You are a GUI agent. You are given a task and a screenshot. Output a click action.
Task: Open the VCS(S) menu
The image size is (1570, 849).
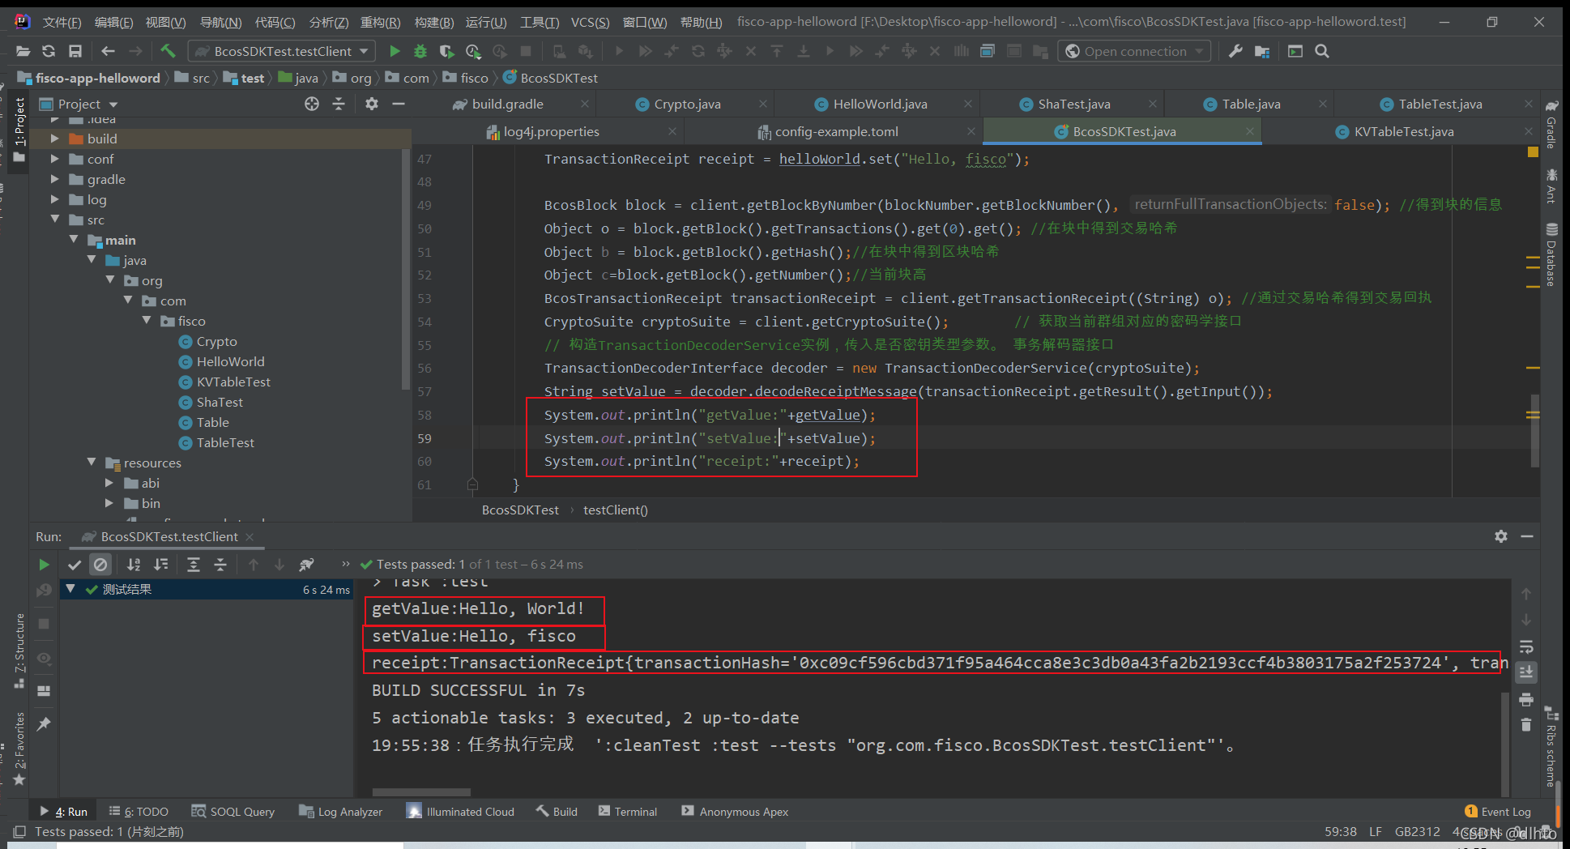click(x=590, y=22)
